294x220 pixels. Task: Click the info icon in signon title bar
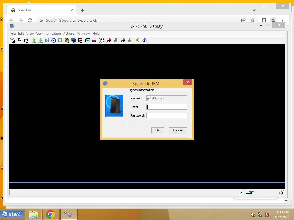tap(105, 83)
